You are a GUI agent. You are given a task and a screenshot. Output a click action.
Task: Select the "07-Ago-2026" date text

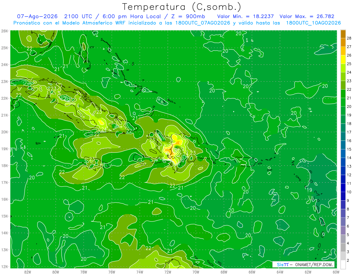point(37,16)
